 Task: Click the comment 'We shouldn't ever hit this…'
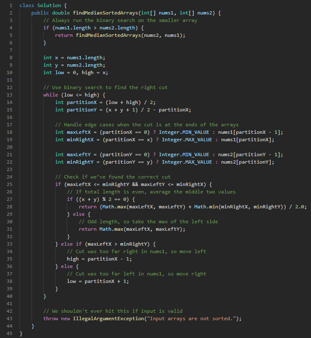click(x=113, y=311)
